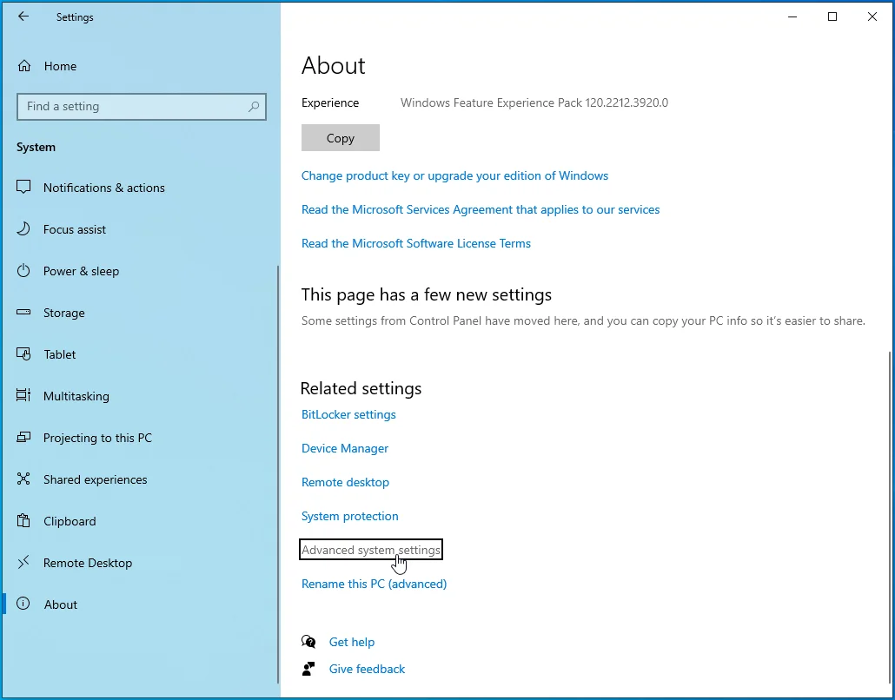Open System protection link

pos(349,516)
